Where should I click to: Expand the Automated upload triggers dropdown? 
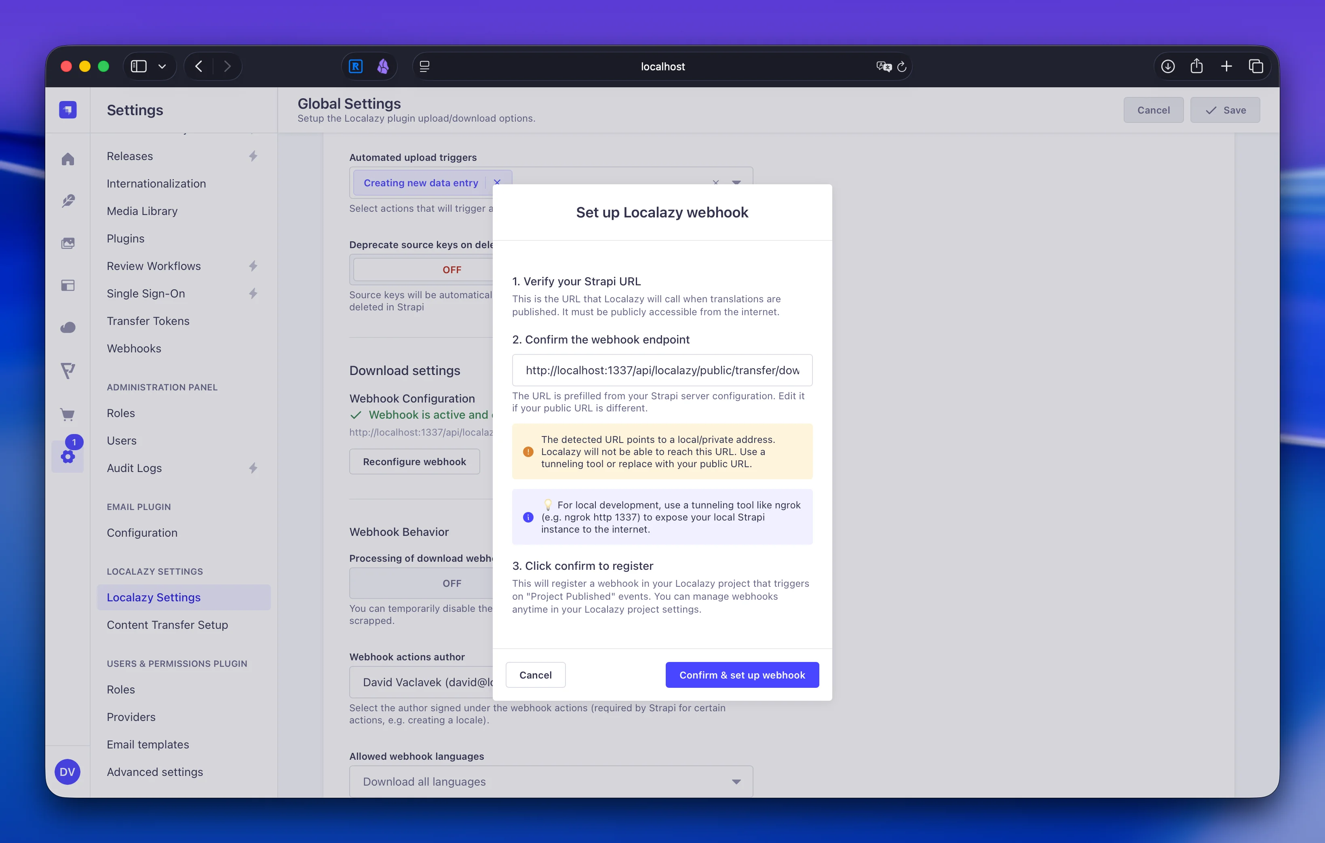[x=737, y=182]
